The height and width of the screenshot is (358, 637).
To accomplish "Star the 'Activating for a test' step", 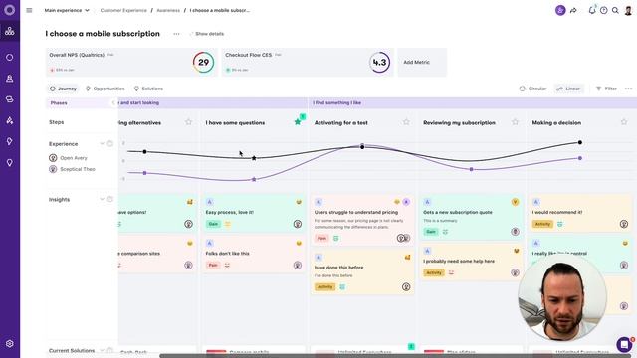I will click(406, 121).
